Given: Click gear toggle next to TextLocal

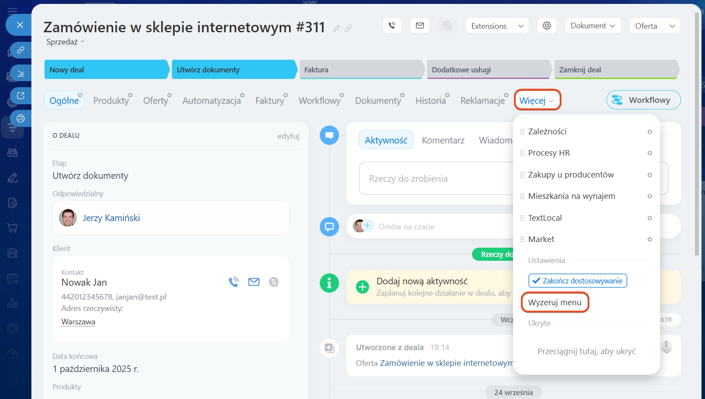Looking at the screenshot, I should (x=650, y=218).
